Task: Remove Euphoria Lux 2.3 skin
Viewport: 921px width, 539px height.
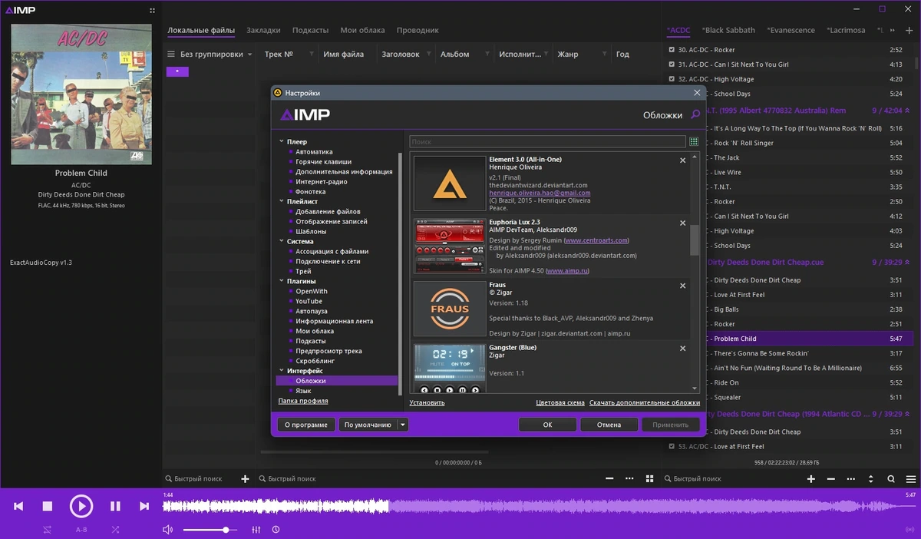Action: (x=683, y=223)
